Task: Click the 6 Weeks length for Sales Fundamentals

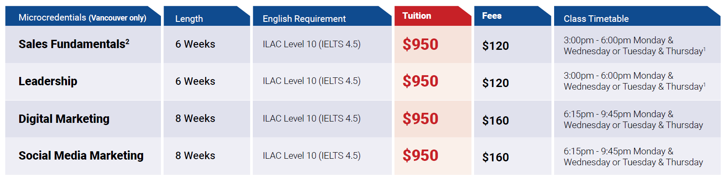Action: tap(195, 44)
